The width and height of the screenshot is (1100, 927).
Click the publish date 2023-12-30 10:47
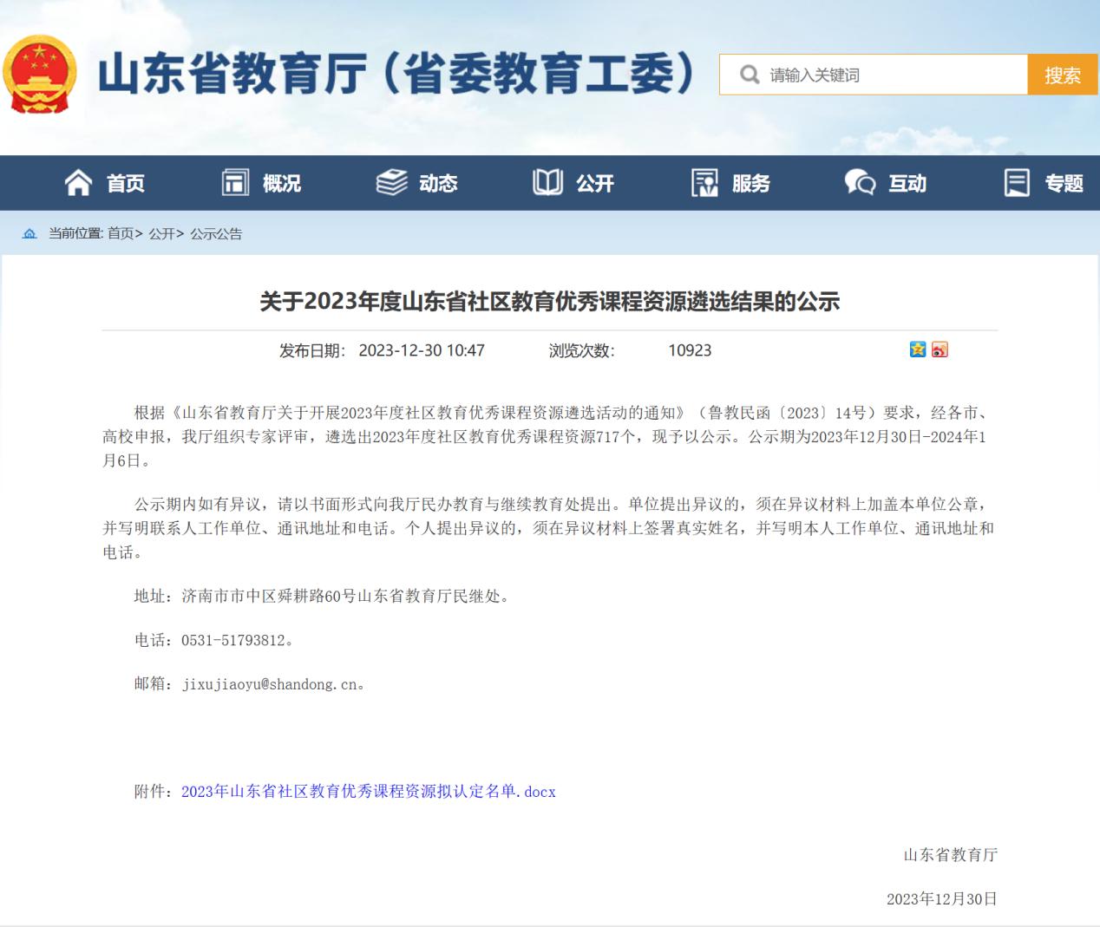(x=422, y=350)
